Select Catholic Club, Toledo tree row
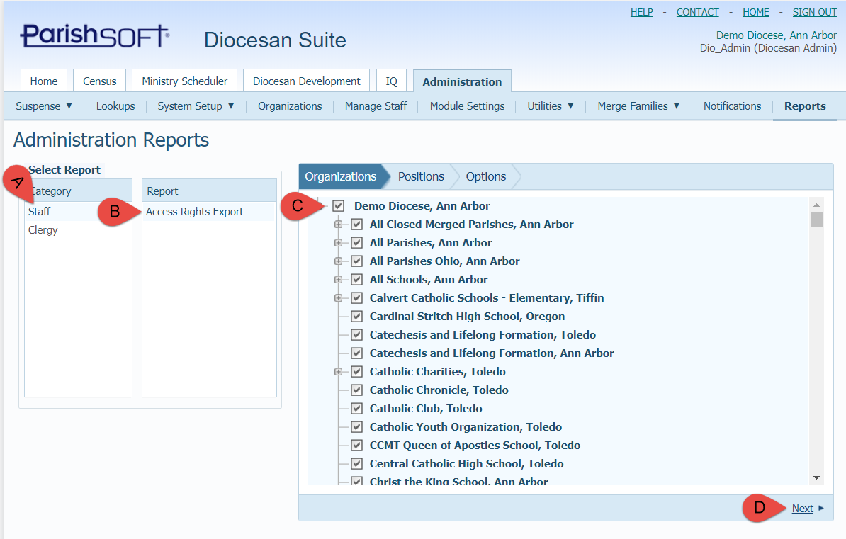The image size is (846, 539). click(426, 409)
